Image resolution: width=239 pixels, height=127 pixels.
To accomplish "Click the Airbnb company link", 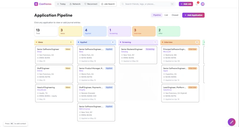I will tap(40, 71).
